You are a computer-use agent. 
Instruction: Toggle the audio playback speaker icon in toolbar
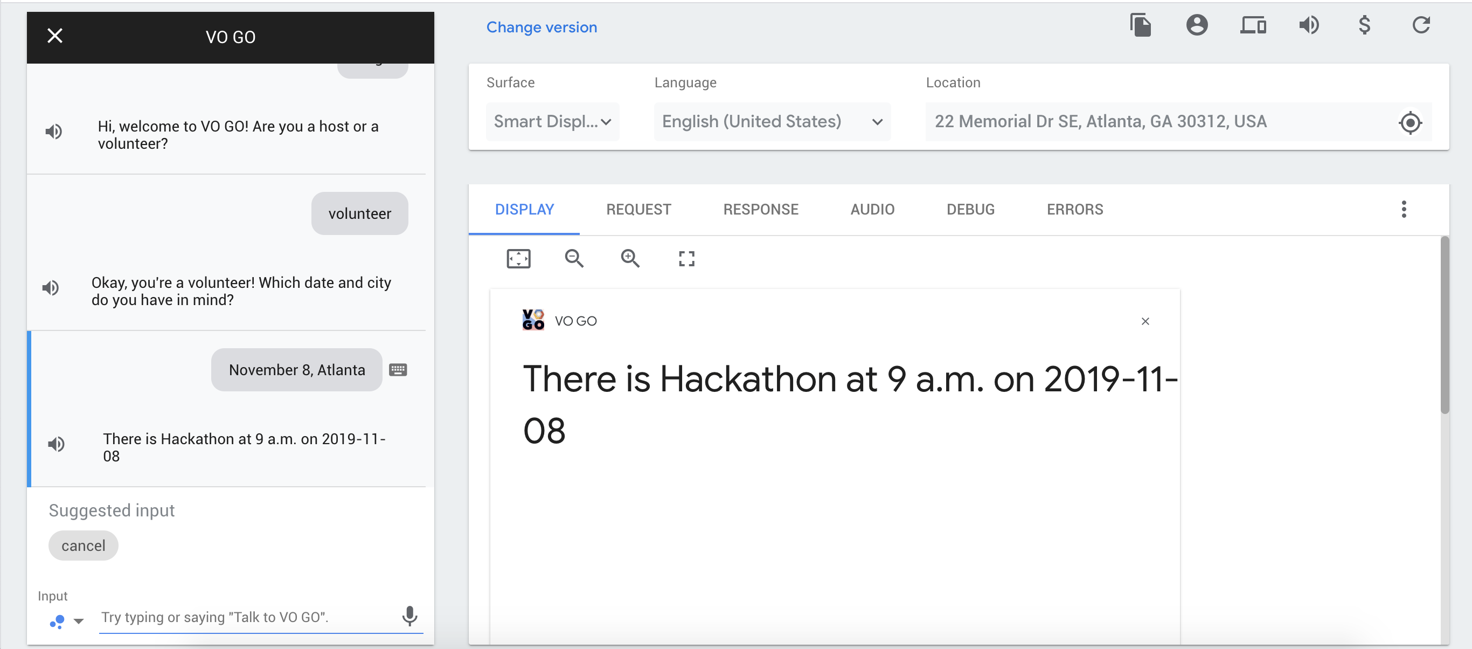[1309, 25]
